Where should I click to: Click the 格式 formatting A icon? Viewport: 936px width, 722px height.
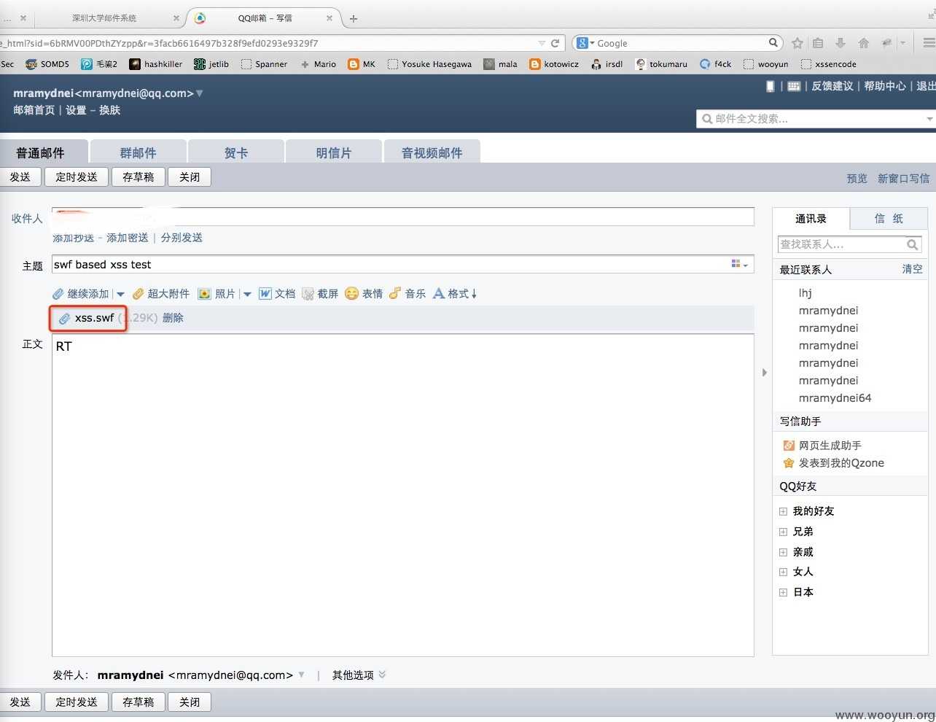pyautogui.click(x=439, y=293)
